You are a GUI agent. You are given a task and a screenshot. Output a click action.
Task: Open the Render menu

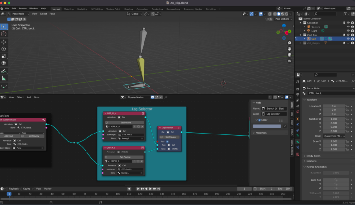(x=22, y=9)
